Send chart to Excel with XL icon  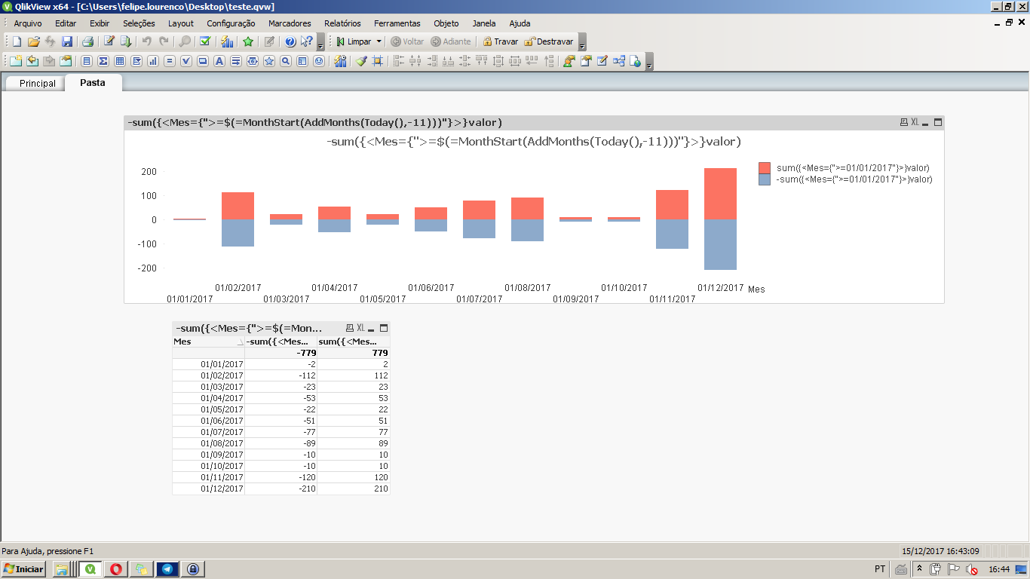click(x=915, y=122)
